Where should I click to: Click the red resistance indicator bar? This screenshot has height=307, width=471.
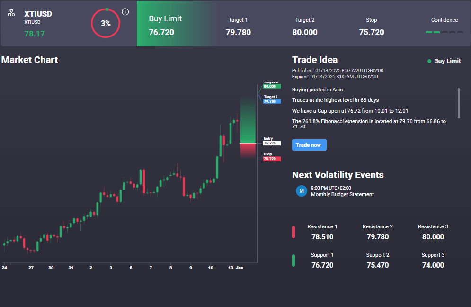(293, 232)
